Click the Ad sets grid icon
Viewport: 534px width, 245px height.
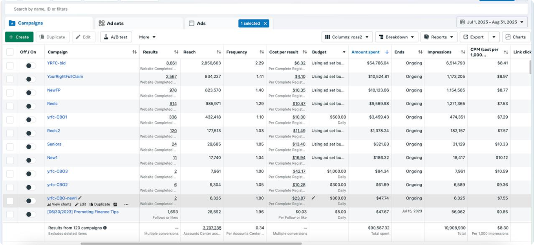pos(102,23)
